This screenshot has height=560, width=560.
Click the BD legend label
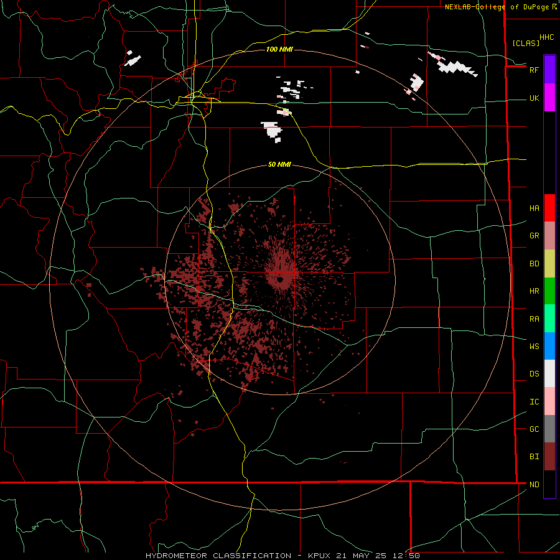[x=534, y=264]
